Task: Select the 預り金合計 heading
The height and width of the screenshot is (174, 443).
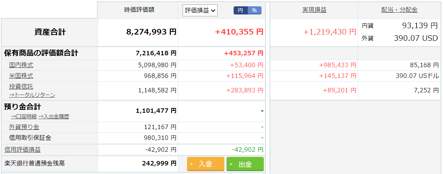Action: (23, 107)
